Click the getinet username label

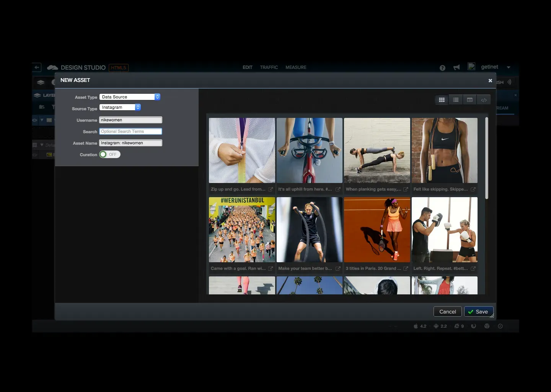point(490,67)
